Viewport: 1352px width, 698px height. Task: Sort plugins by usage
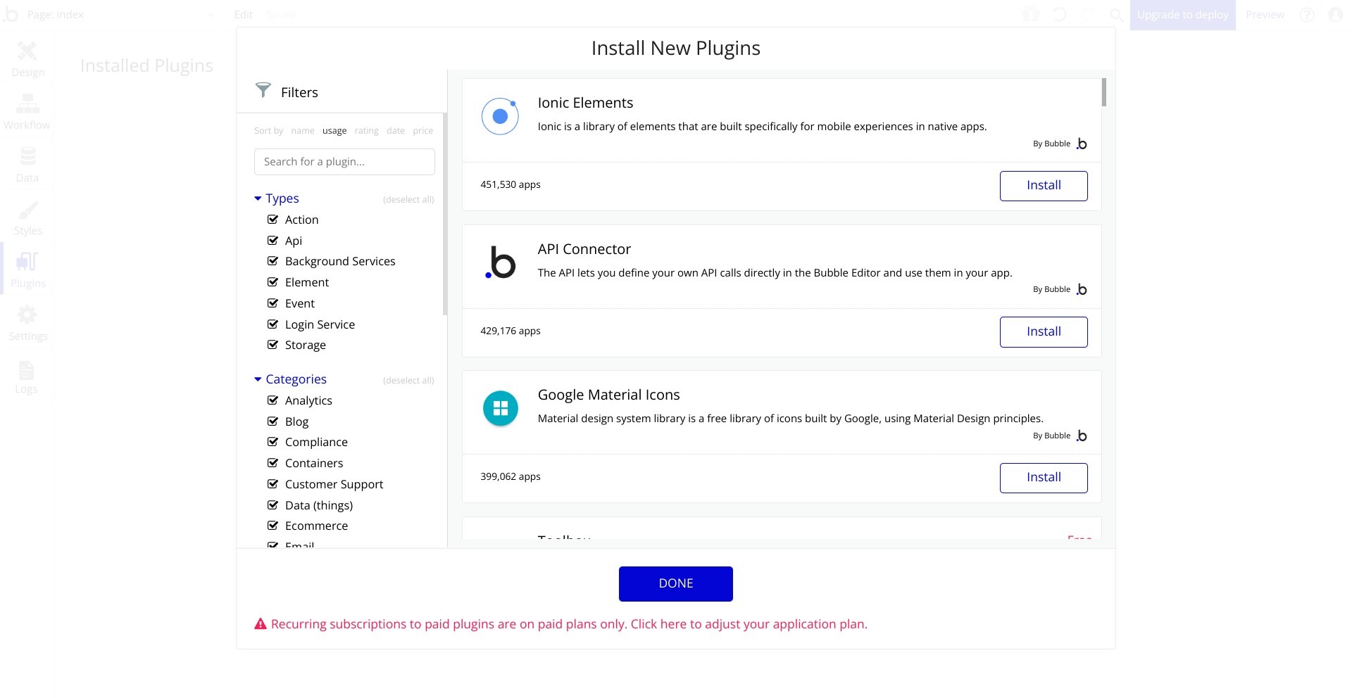(x=334, y=131)
